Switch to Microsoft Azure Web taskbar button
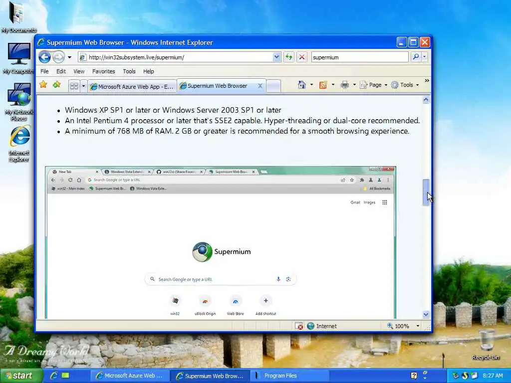511x383 pixels. [x=130, y=376]
